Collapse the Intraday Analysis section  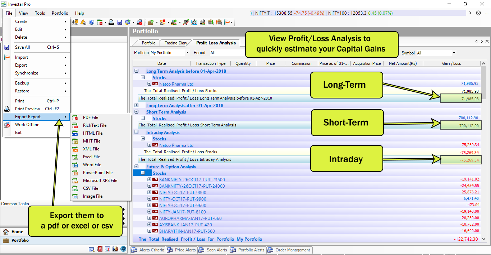pos(137,132)
